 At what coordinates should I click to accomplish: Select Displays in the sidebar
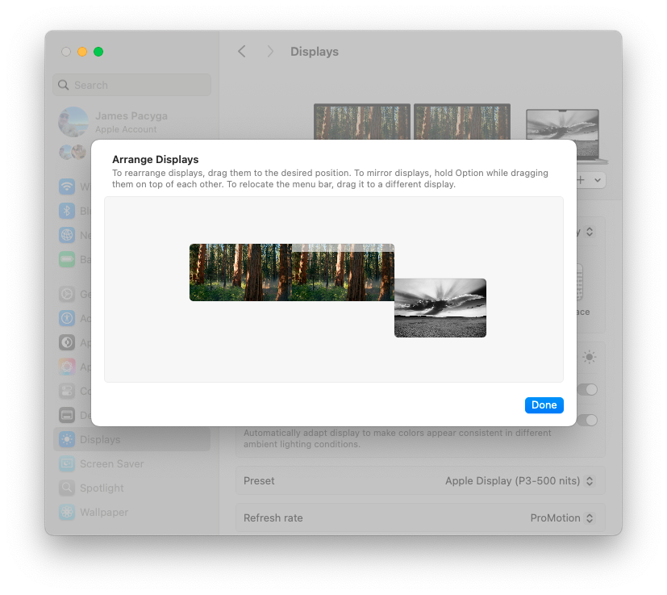coord(132,439)
